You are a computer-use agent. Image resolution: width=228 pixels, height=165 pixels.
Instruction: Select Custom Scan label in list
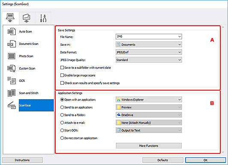click(x=27, y=68)
